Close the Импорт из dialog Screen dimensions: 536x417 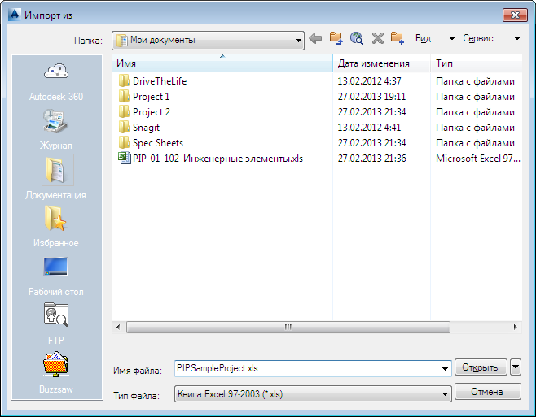[x=515, y=15]
